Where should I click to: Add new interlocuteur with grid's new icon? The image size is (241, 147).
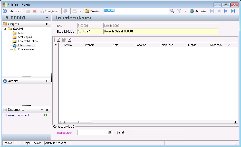pos(59,40)
